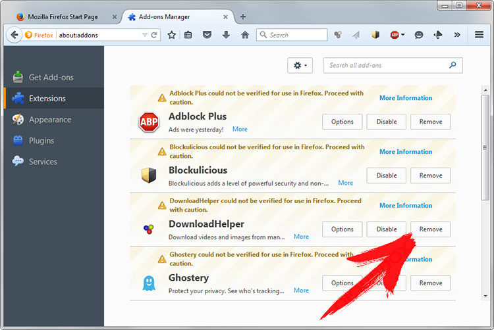Show more toolbar items with chevron
This screenshot has height=330, width=494.
(457, 35)
